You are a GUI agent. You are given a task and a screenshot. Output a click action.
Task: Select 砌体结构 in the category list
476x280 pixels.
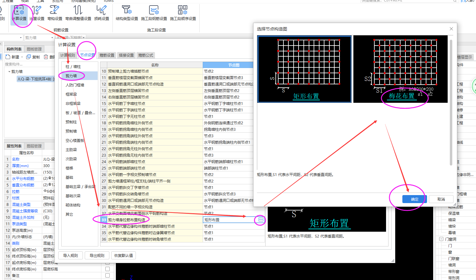coord(79,205)
